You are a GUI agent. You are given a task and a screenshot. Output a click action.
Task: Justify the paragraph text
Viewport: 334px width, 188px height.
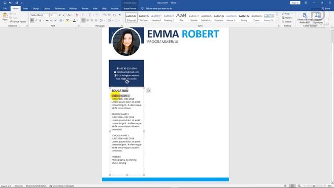96,20
